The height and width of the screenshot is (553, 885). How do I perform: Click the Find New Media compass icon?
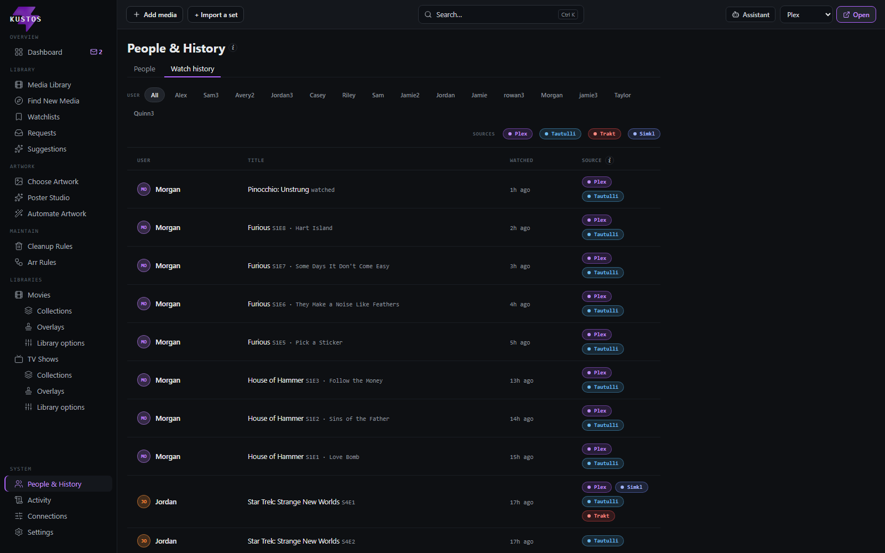(x=19, y=101)
